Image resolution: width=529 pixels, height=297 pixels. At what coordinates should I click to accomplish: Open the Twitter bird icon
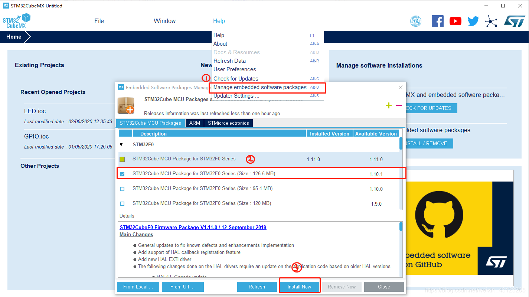coord(473,21)
